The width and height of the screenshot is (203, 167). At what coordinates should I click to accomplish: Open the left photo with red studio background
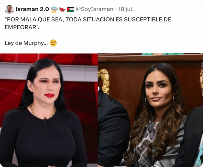49,110
